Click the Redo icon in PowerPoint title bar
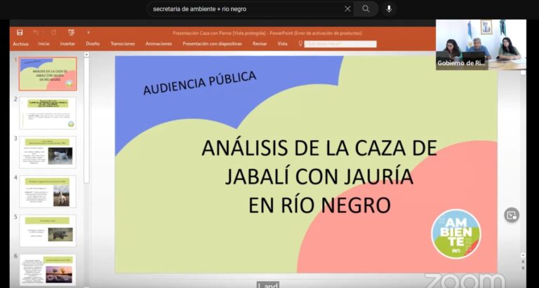539x288 pixels. (53, 32)
